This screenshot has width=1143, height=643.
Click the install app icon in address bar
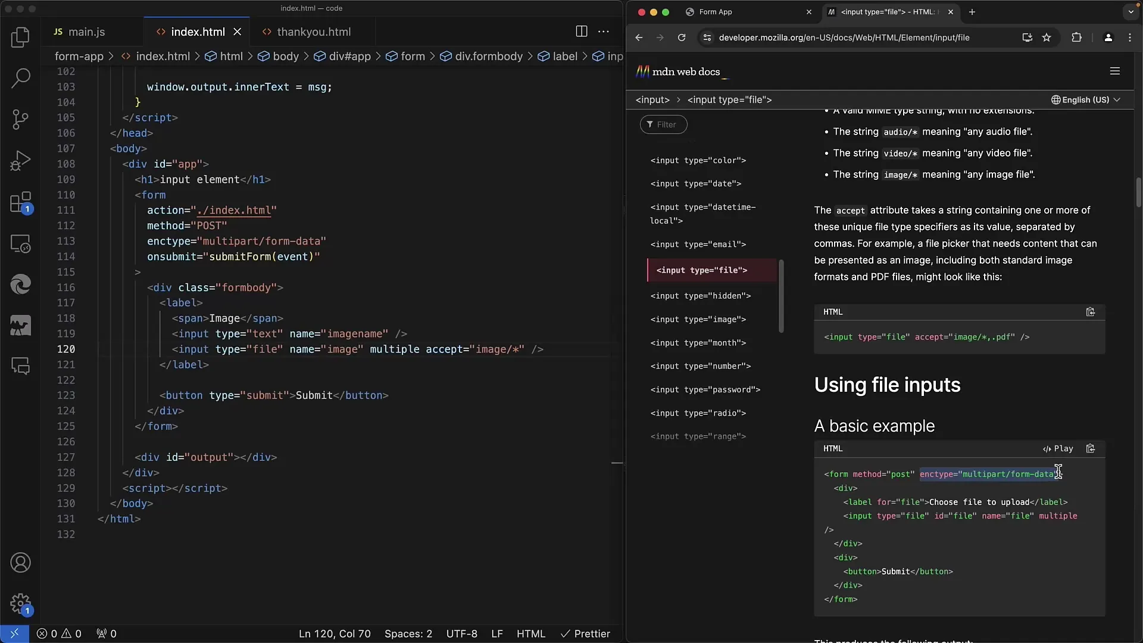click(1028, 38)
